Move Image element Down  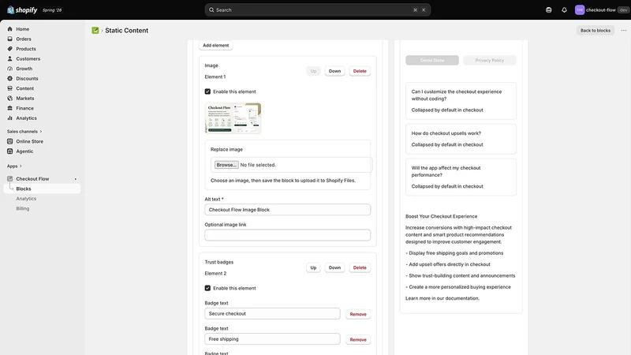coord(334,71)
